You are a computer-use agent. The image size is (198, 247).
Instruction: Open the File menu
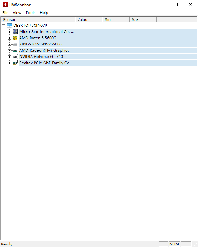pos(6,12)
